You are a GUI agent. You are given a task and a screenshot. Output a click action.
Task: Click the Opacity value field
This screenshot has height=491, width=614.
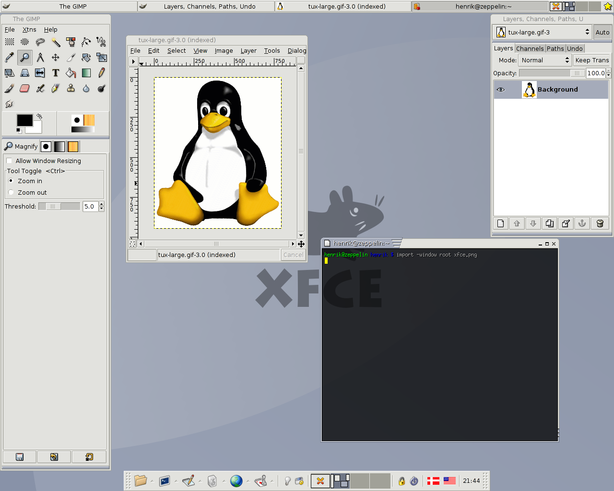coord(596,73)
